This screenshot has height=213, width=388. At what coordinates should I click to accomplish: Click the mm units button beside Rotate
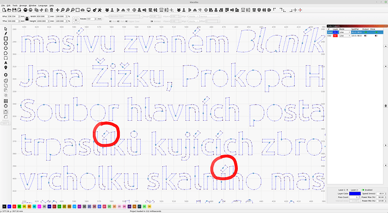[100, 19]
